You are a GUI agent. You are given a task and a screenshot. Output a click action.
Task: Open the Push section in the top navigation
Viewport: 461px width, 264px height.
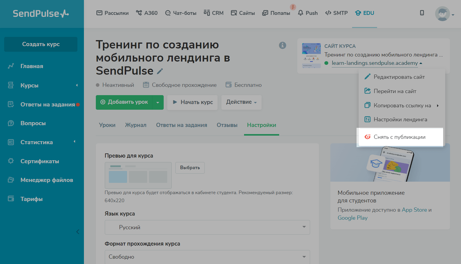308,13
